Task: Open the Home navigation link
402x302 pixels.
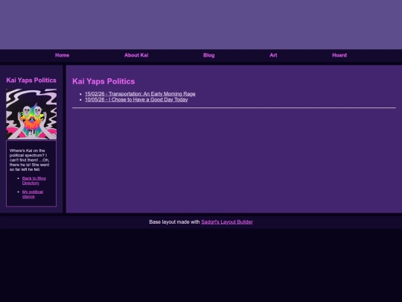Action: (x=62, y=55)
